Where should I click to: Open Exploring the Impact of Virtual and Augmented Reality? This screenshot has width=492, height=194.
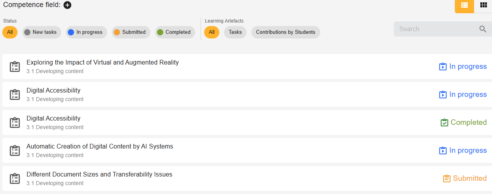click(102, 63)
